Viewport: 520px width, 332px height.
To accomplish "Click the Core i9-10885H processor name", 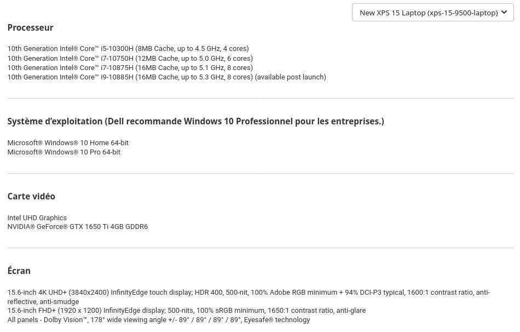I will tap(117, 77).
